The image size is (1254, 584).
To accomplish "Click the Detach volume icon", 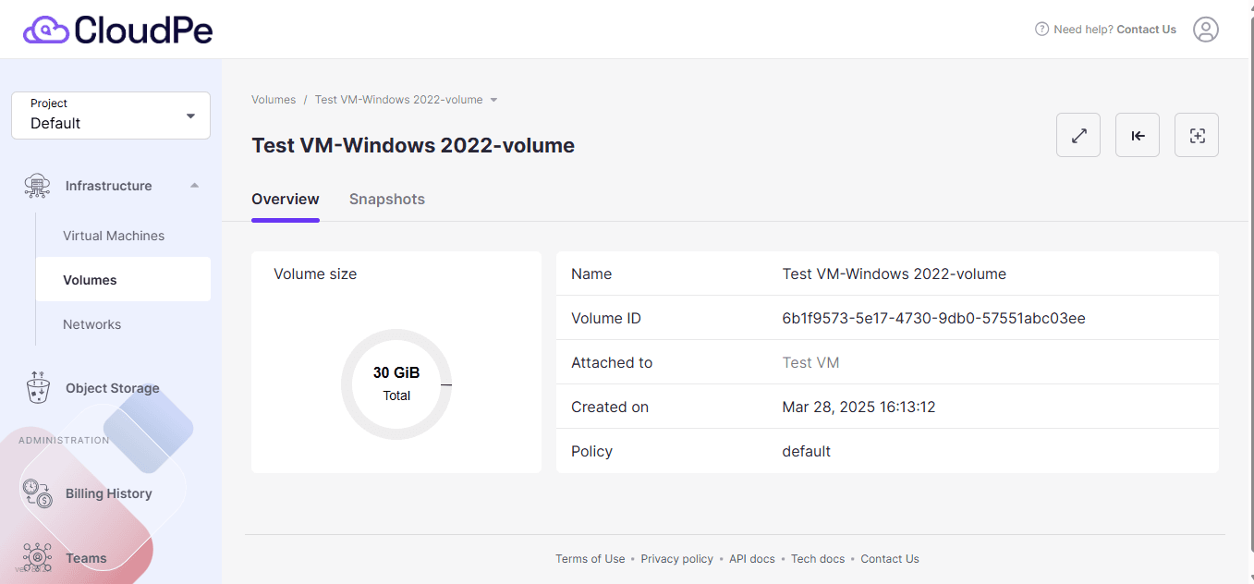I will tap(1137, 135).
